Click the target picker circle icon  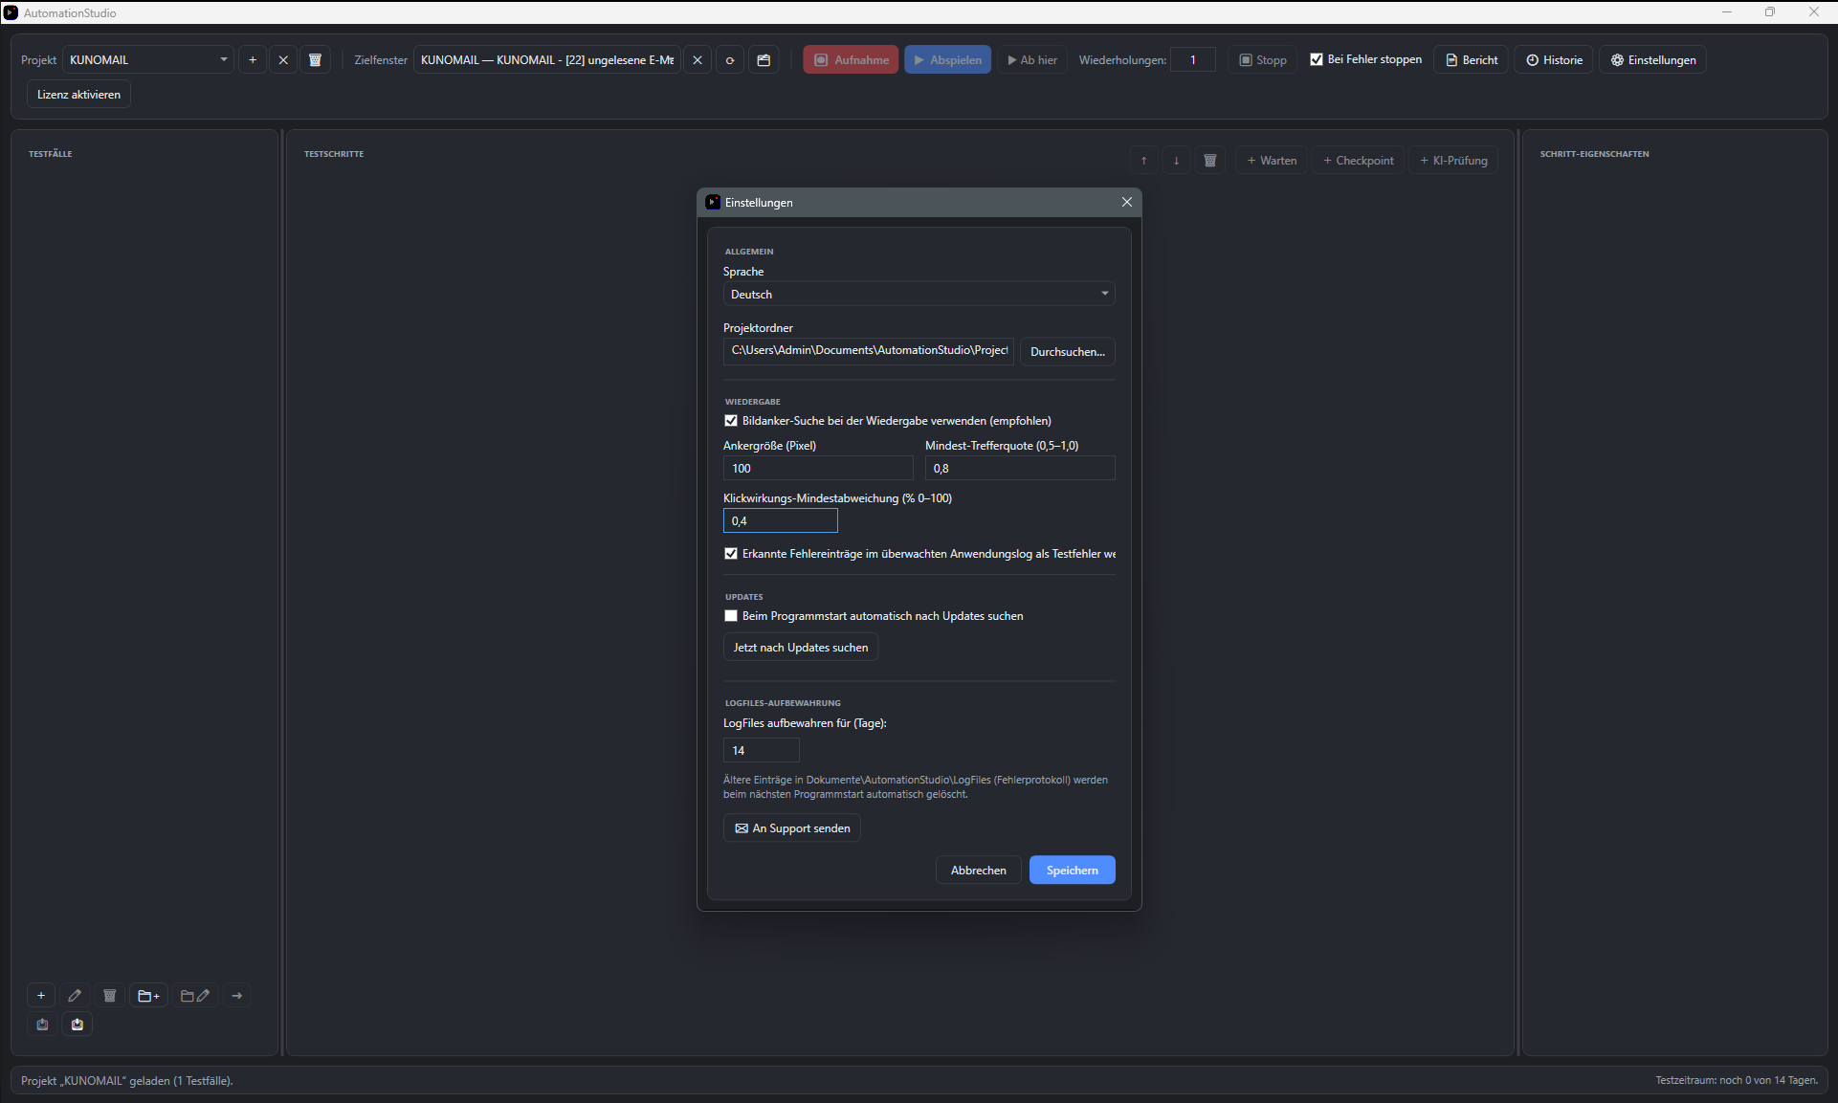(x=730, y=59)
